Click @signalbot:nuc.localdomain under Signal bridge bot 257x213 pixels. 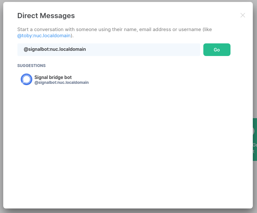[x=61, y=83]
